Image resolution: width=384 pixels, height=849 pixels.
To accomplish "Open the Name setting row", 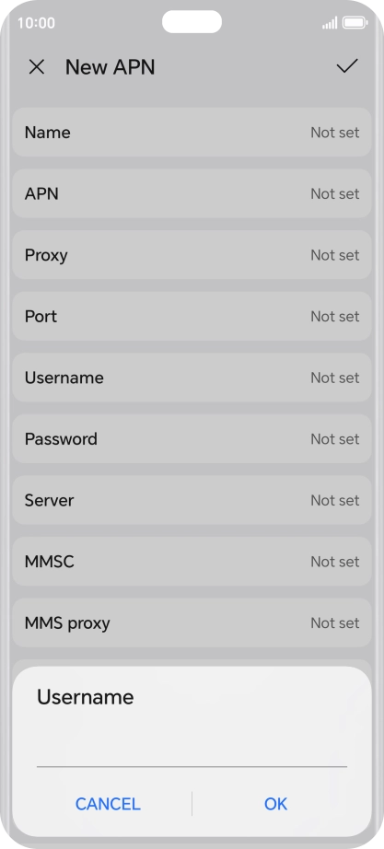I will 192,132.
